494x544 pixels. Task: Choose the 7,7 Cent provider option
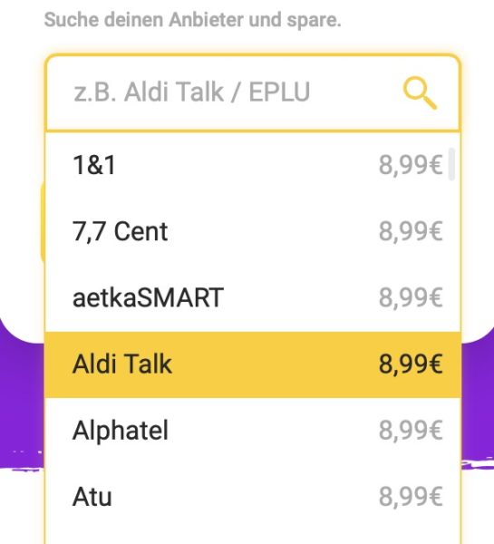253,231
